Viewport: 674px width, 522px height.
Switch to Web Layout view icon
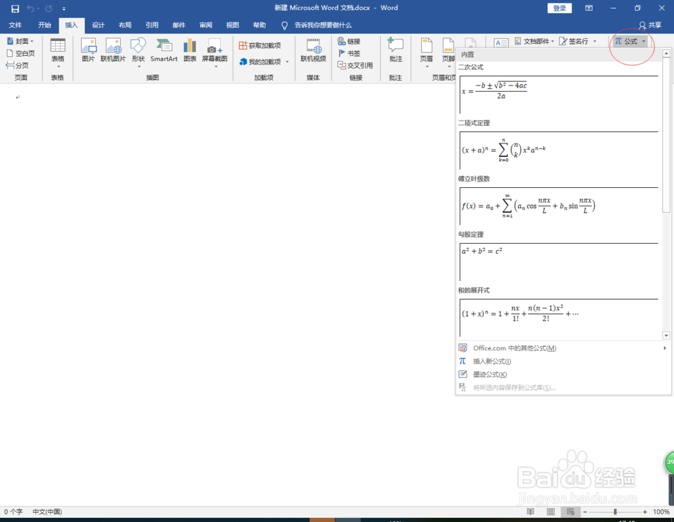tap(570, 512)
